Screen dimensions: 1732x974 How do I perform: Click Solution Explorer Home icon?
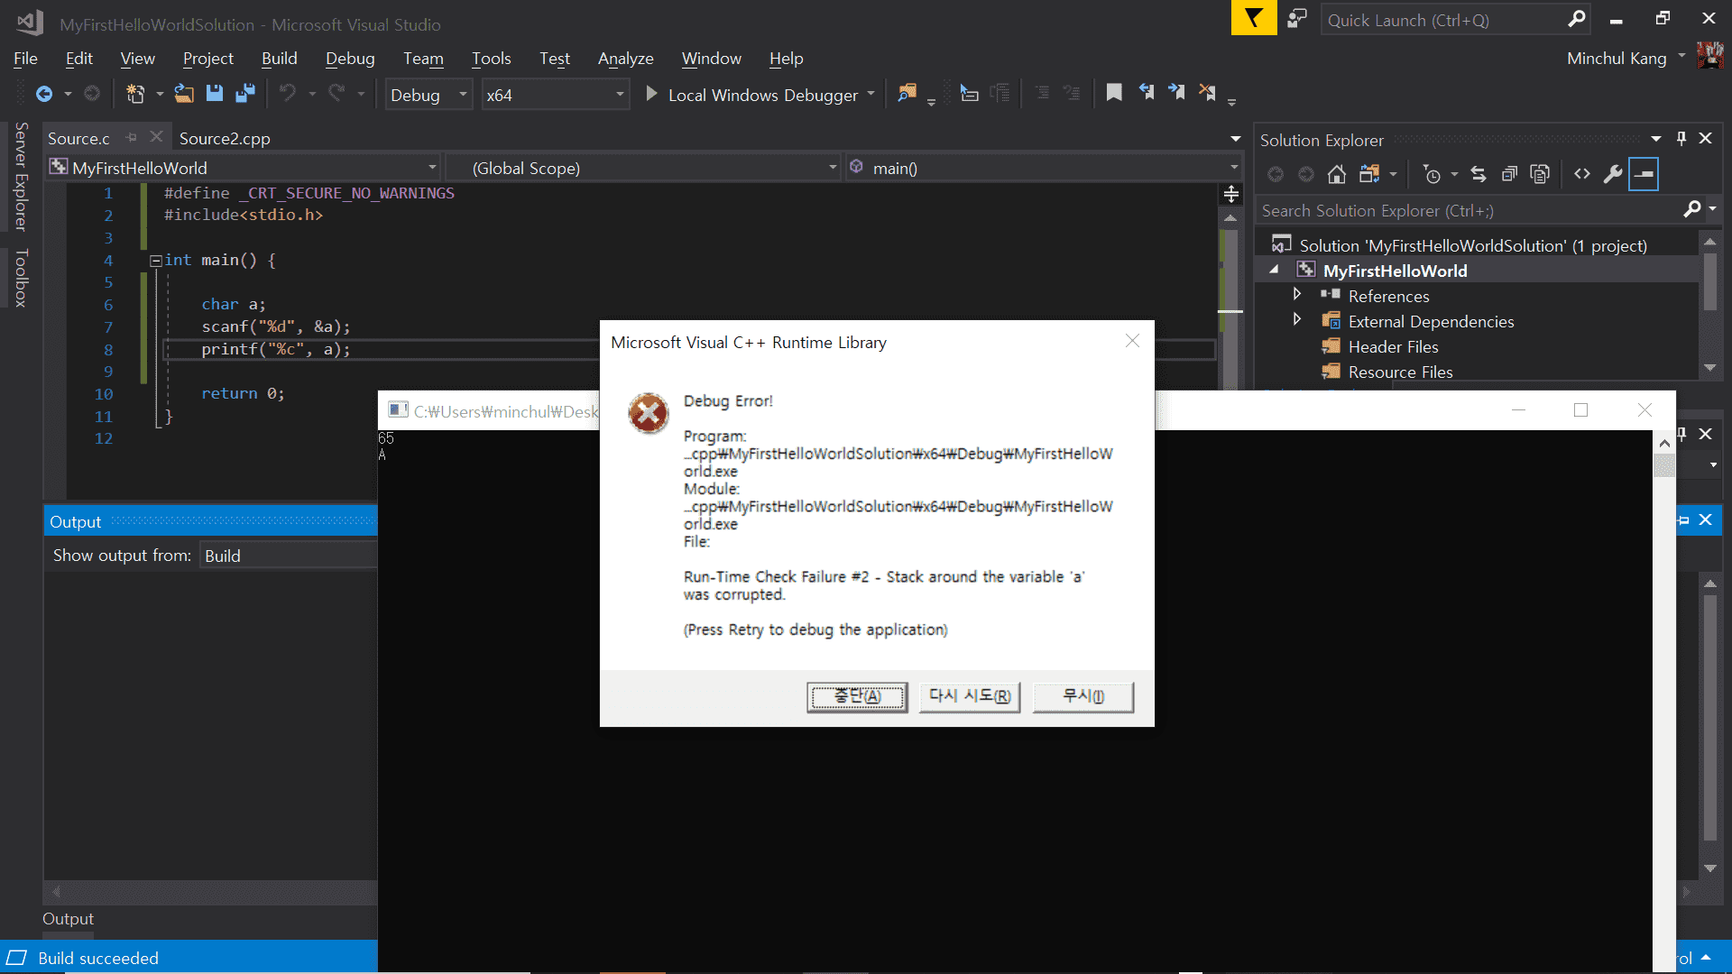[x=1337, y=174]
